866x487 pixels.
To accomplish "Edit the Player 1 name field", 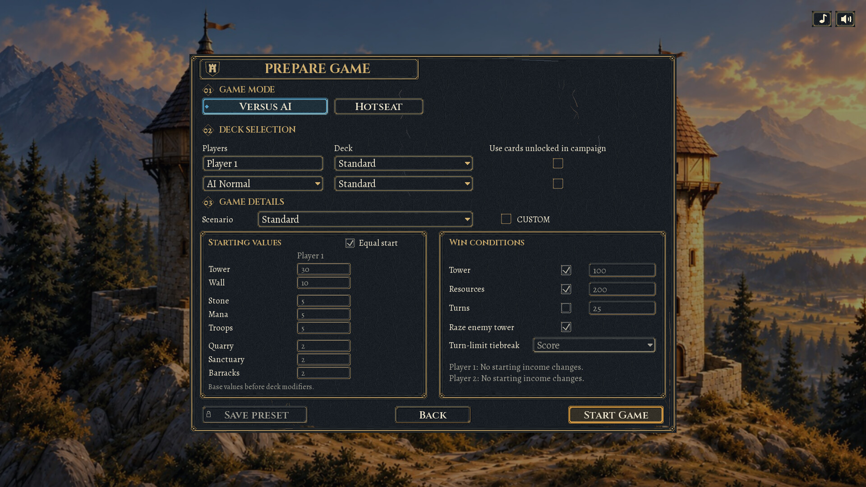I will (263, 163).
